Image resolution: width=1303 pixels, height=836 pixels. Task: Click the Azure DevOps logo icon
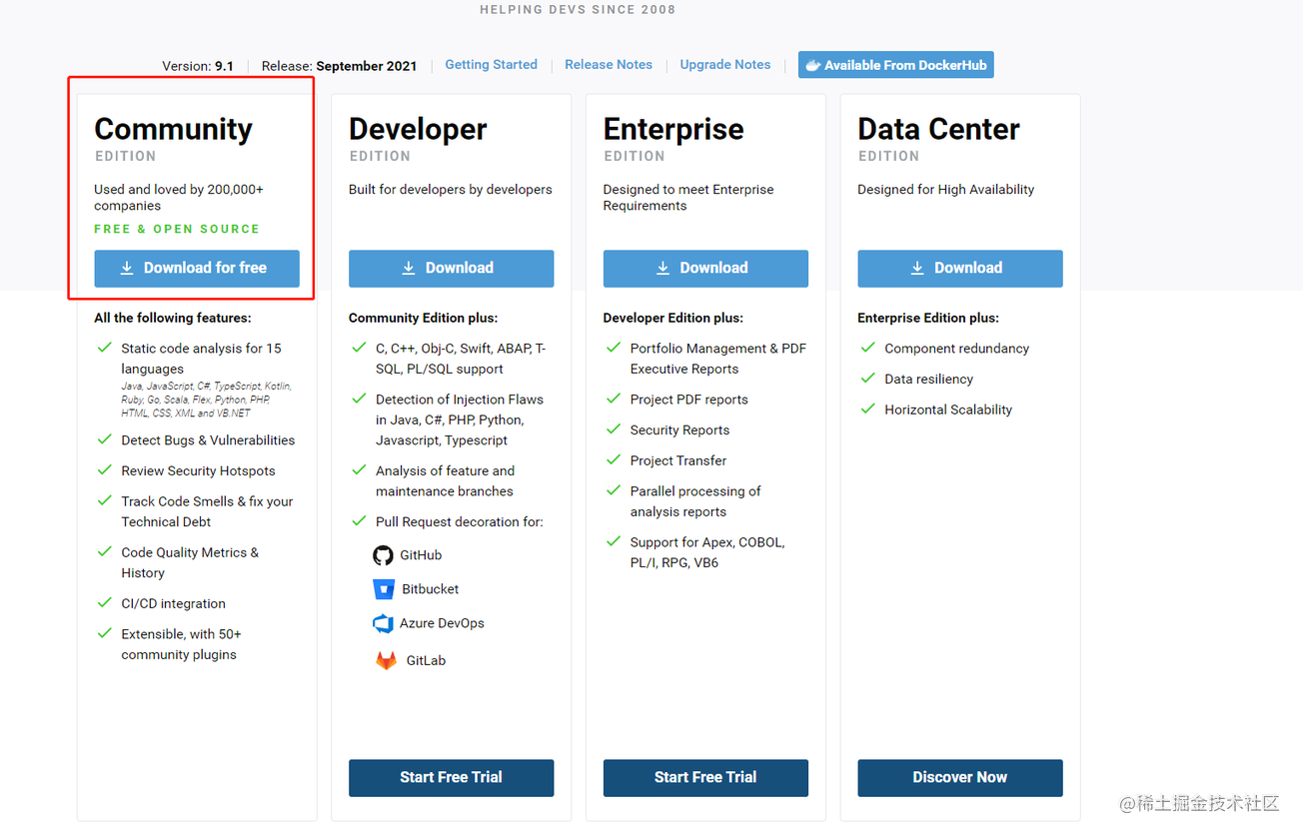click(x=383, y=623)
